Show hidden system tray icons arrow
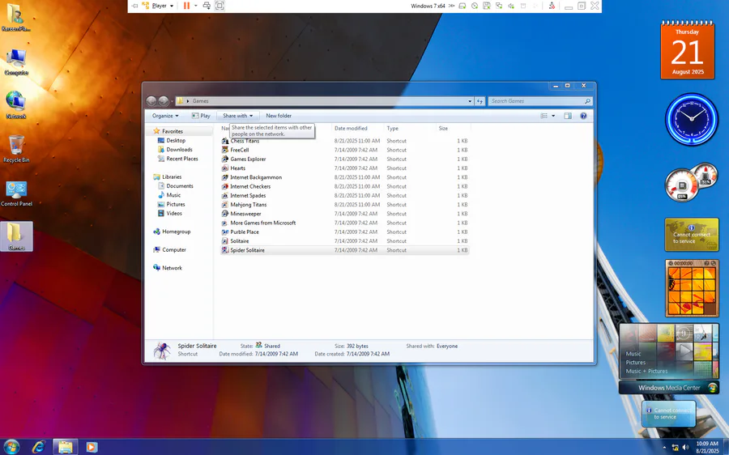This screenshot has width=729, height=455. coord(664,448)
